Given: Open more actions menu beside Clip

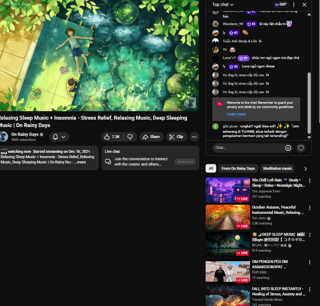Looking at the screenshot, I should tap(194, 137).
